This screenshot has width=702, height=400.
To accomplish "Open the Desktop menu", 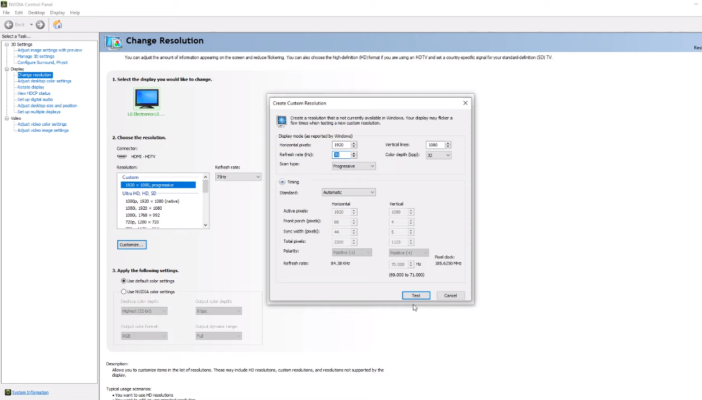I will [x=36, y=12].
